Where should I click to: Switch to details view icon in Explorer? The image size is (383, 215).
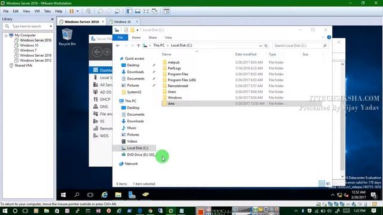(322, 183)
